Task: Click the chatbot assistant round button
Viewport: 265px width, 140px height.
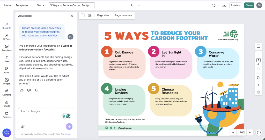Action: [7, 133]
